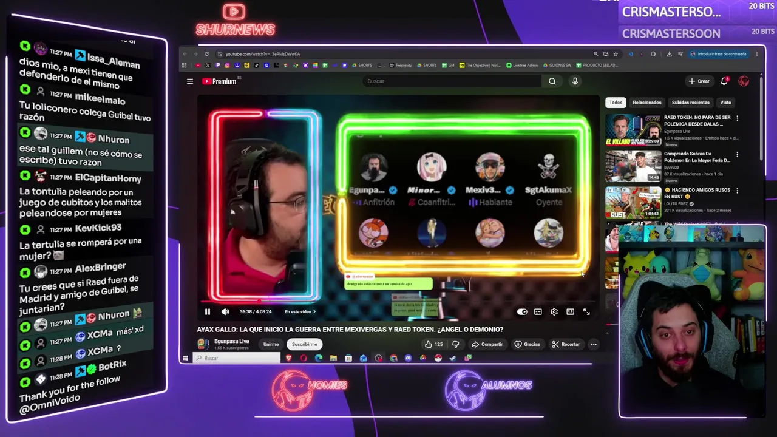The width and height of the screenshot is (777, 437).
Task: Click the Recortar clip button
Action: tap(566, 344)
